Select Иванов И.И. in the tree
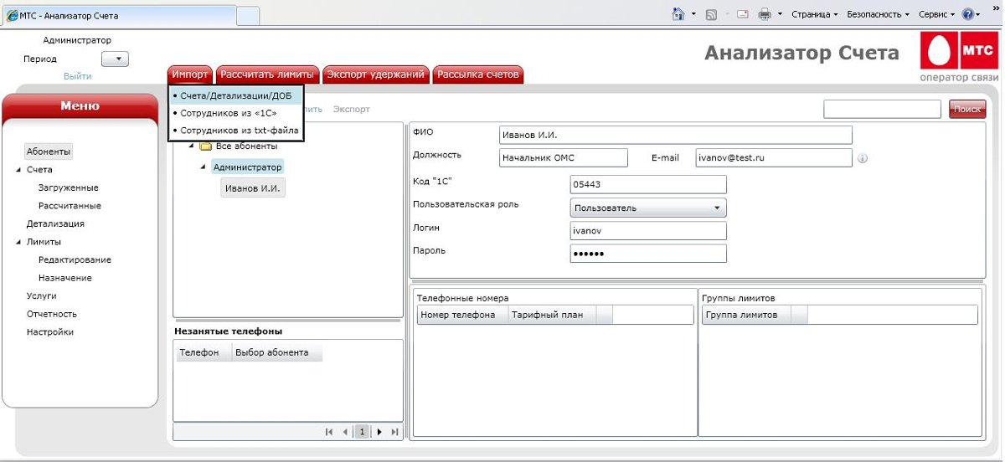1005x462 pixels. (253, 188)
